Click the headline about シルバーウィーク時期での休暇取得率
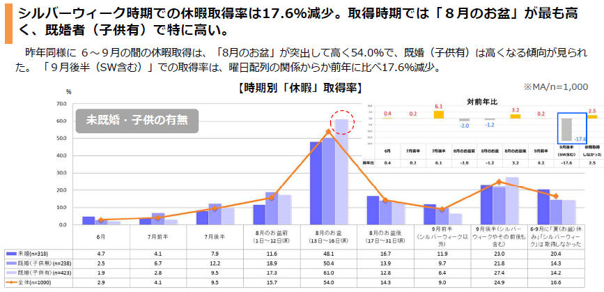 click(x=297, y=22)
